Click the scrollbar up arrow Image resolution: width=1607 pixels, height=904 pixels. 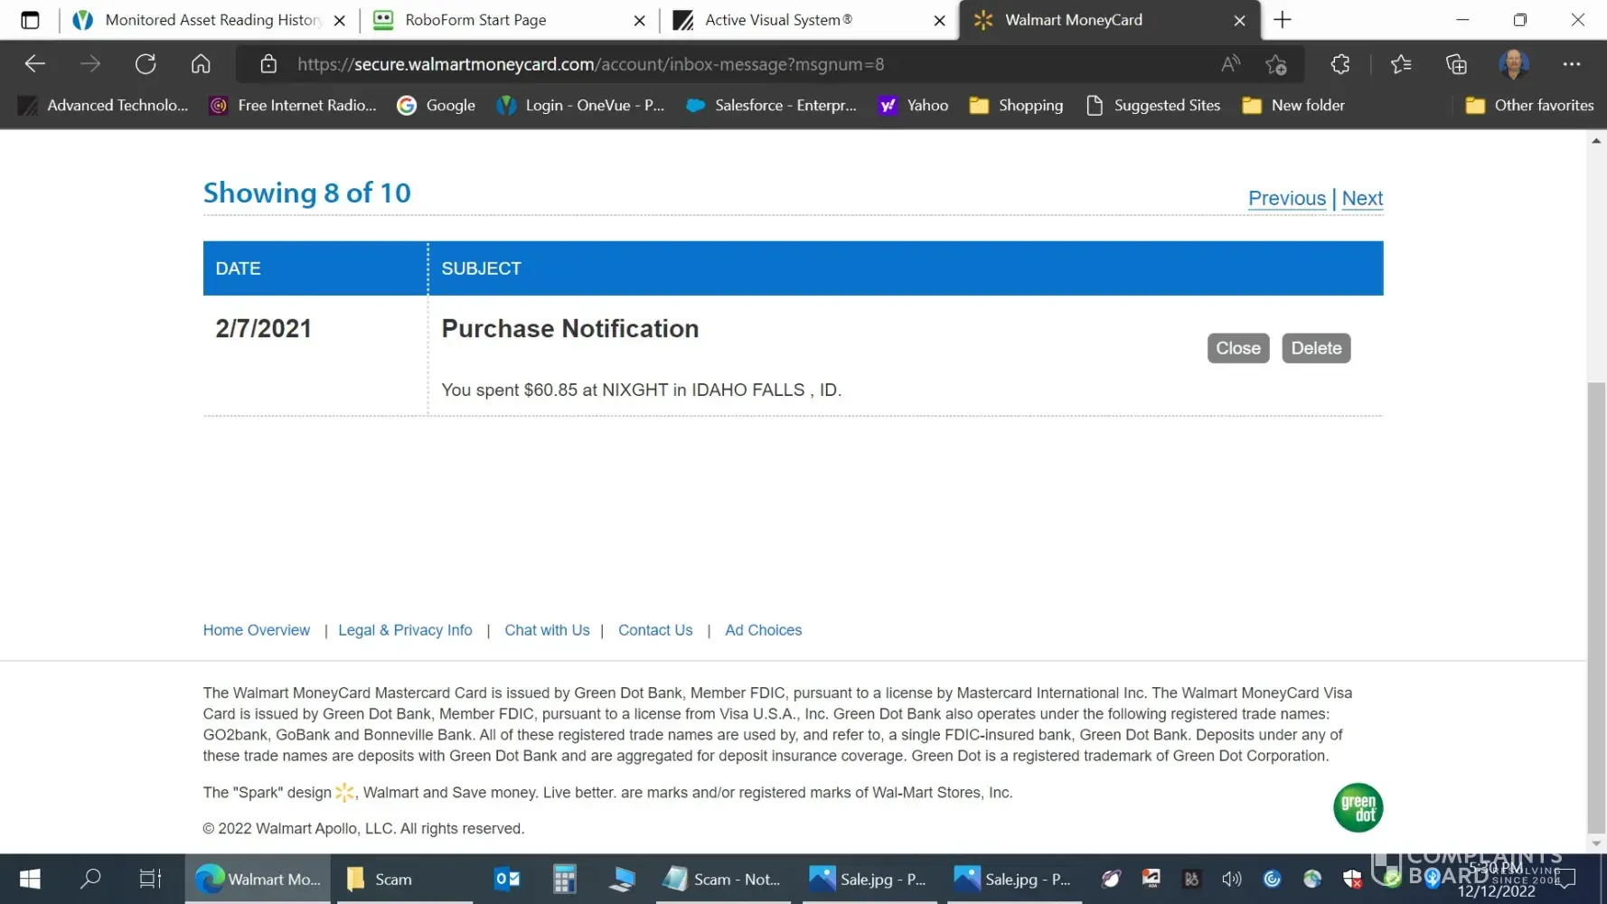[1596, 141]
